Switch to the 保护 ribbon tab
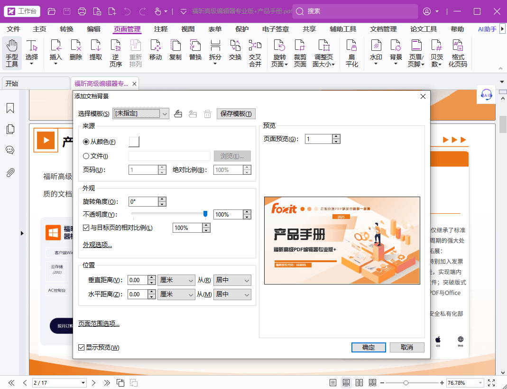 pos(242,29)
